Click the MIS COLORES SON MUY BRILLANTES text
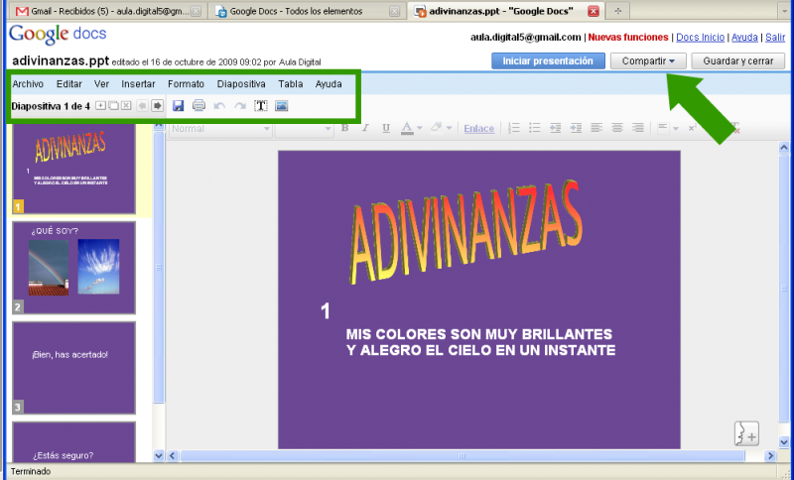Viewport: 794px width, 480px height. [479, 334]
